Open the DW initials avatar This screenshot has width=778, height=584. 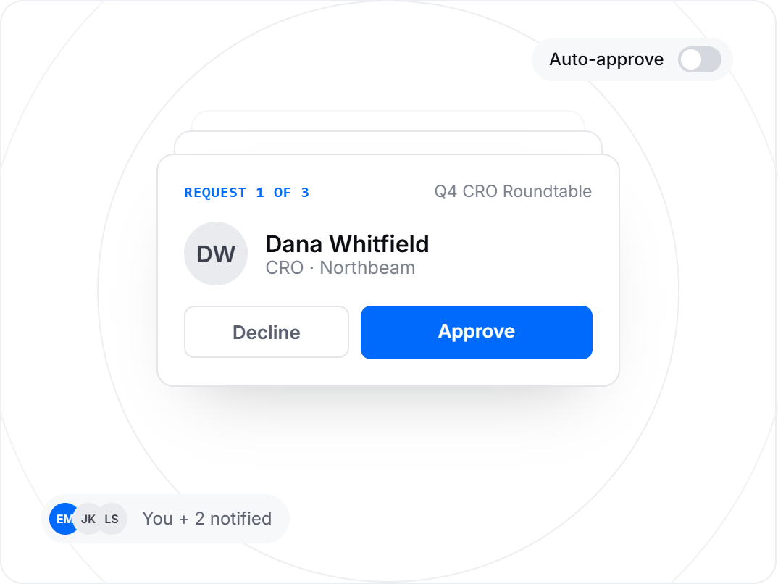point(216,254)
